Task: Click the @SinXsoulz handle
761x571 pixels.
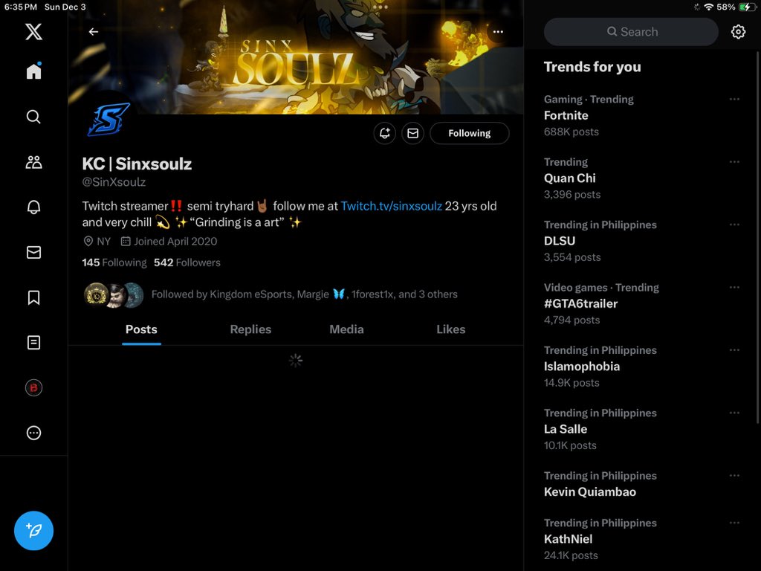Action: click(x=114, y=182)
